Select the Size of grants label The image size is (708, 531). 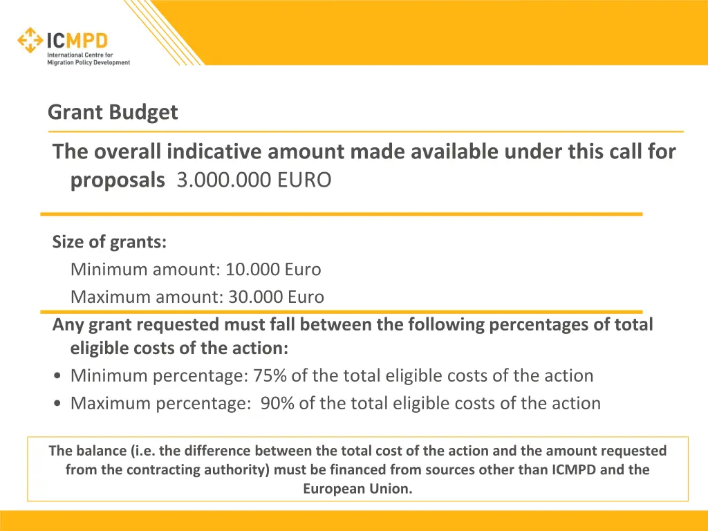pyautogui.click(x=109, y=242)
